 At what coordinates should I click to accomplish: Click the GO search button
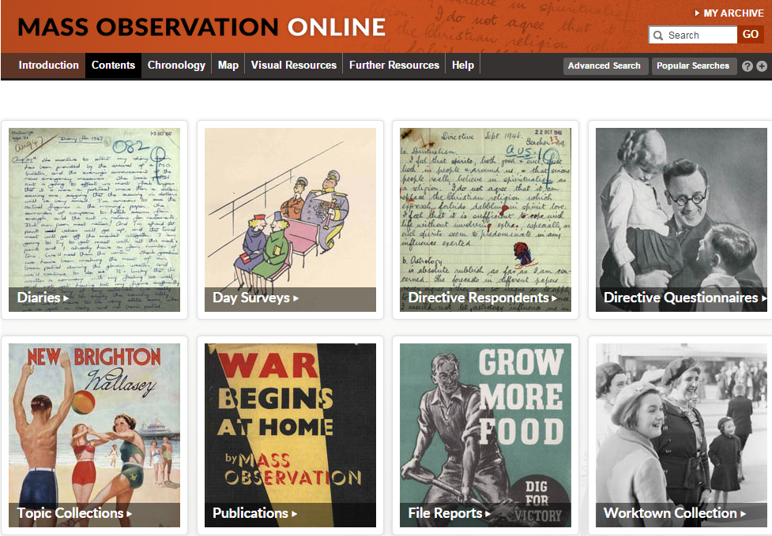coord(751,35)
